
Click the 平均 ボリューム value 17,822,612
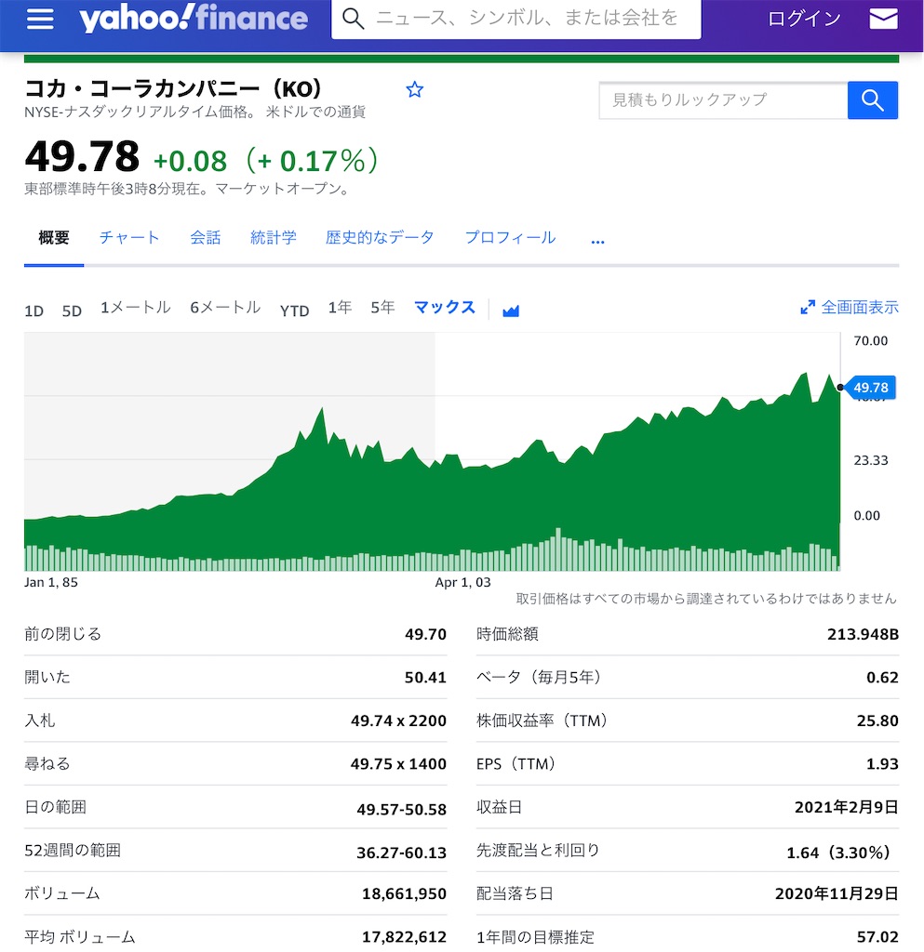pos(404,937)
